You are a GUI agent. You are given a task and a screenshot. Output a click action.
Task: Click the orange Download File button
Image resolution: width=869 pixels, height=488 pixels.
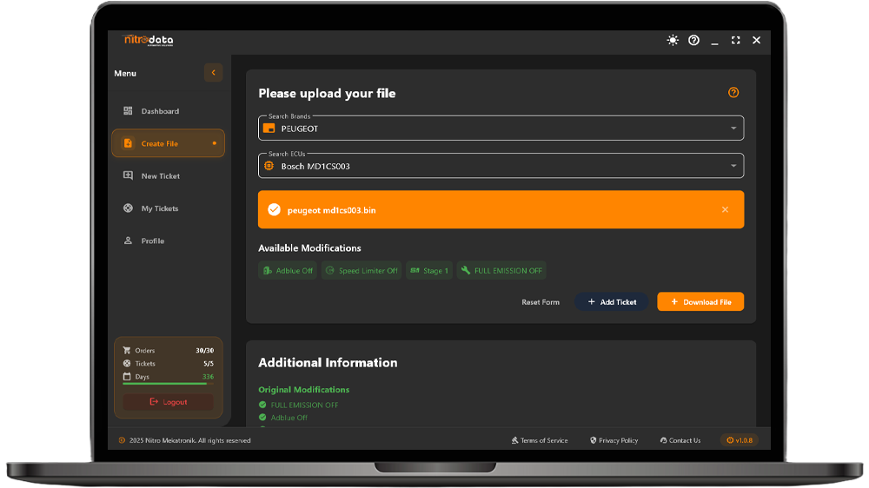pyautogui.click(x=700, y=302)
